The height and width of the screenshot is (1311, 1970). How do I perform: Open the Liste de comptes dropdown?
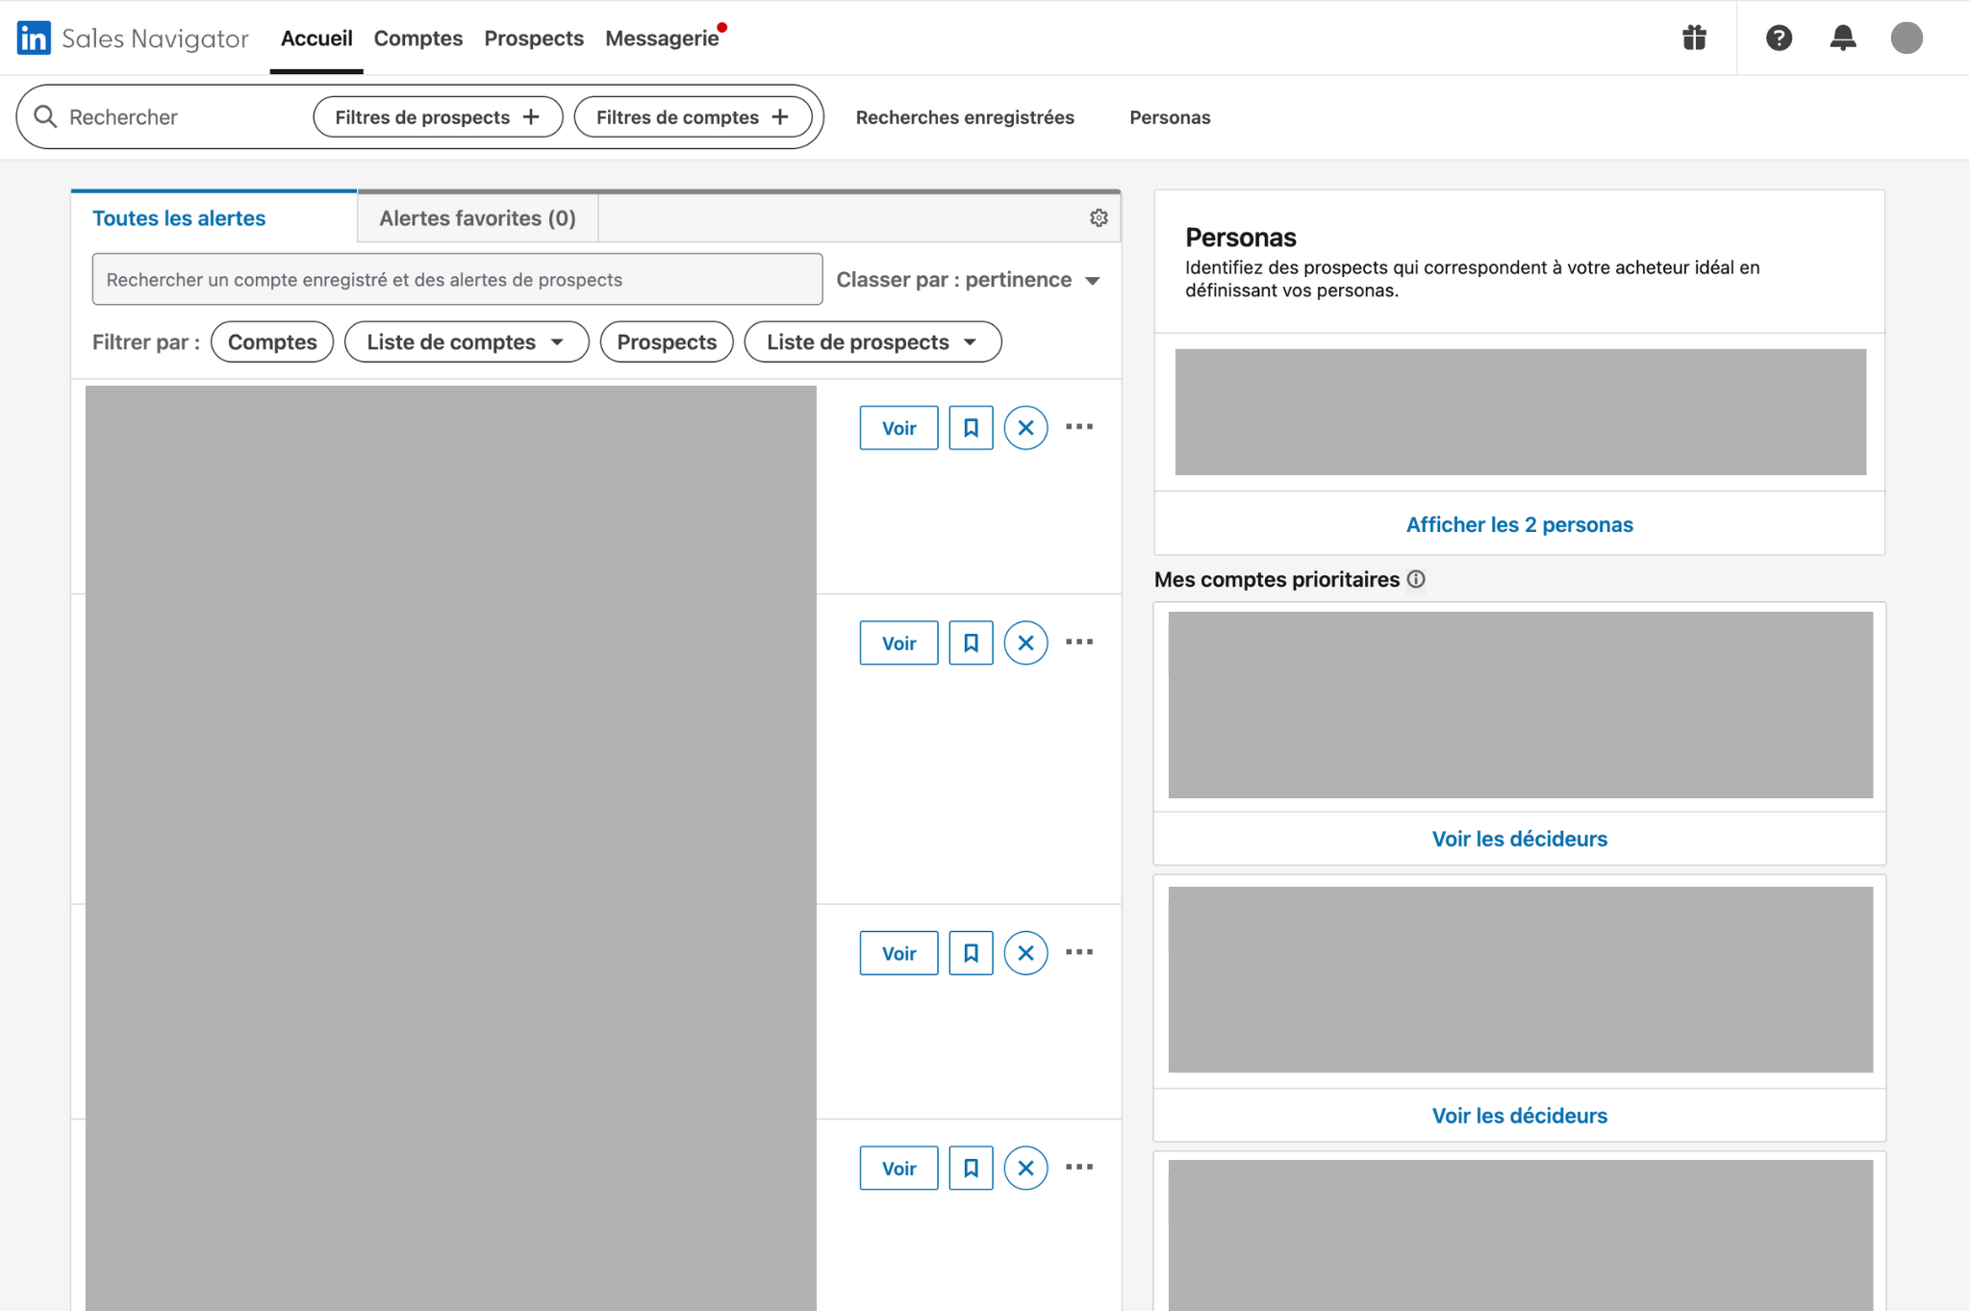(466, 341)
